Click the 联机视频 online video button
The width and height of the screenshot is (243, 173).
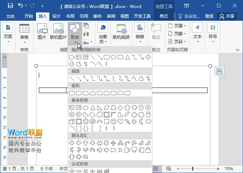tap(121, 32)
